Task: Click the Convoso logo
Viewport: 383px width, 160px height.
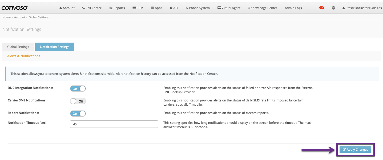Action: (x=15, y=8)
